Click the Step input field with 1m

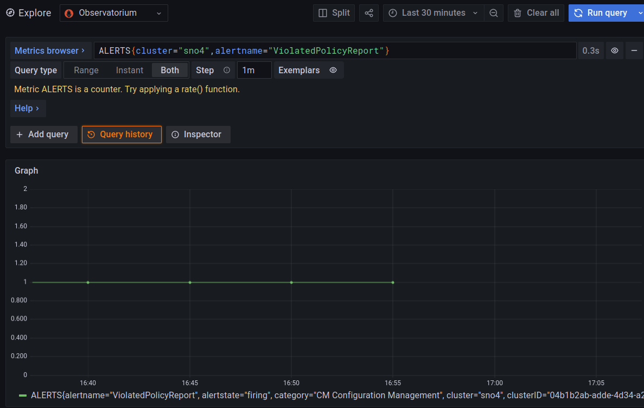(x=254, y=70)
